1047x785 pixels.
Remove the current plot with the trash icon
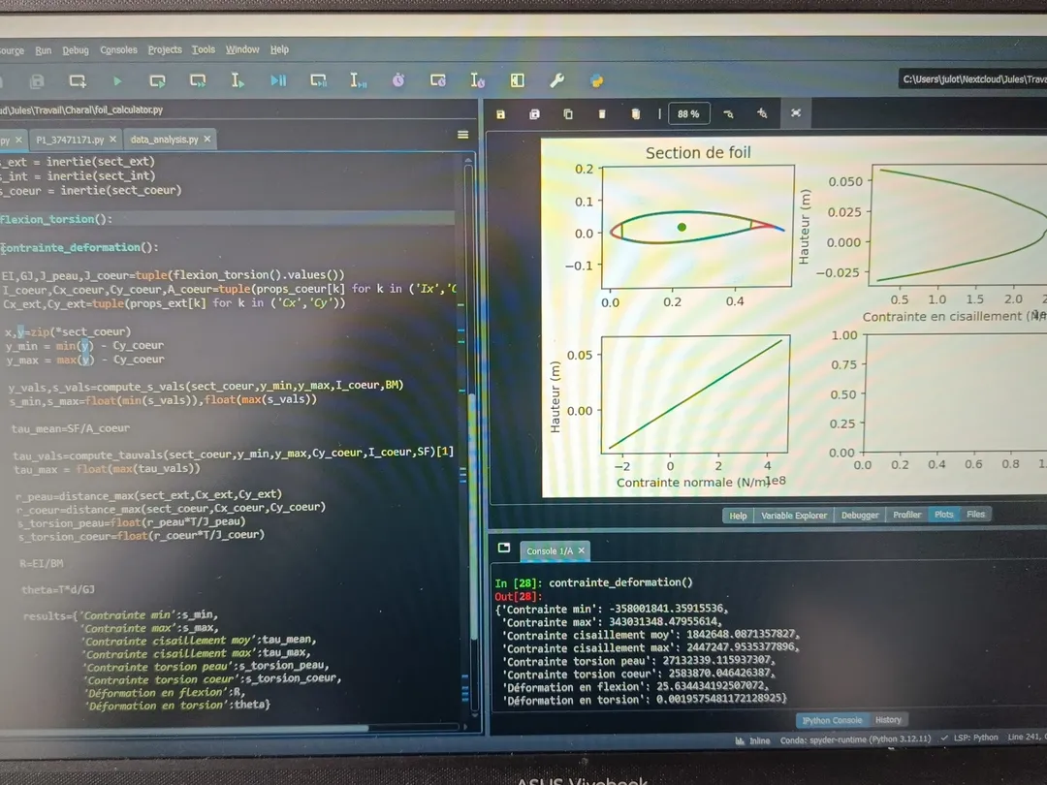click(602, 114)
